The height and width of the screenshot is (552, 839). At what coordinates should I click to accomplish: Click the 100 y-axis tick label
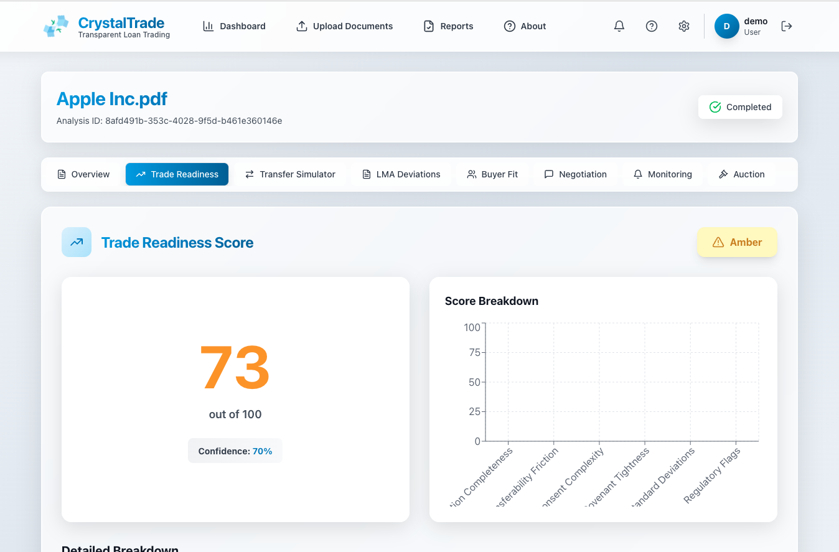tap(472, 327)
